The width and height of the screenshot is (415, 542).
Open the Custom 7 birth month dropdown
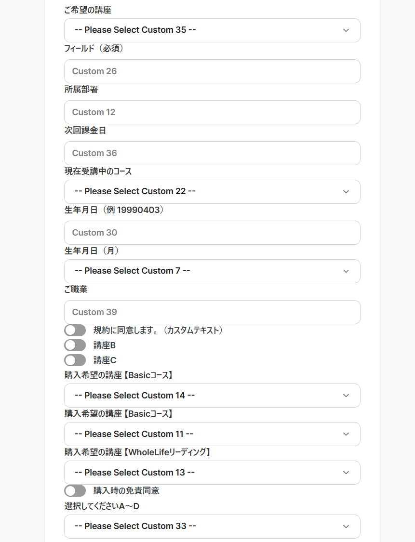pyautogui.click(x=212, y=271)
